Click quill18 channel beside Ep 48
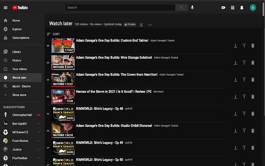The image size is (265, 166). tap(129, 109)
